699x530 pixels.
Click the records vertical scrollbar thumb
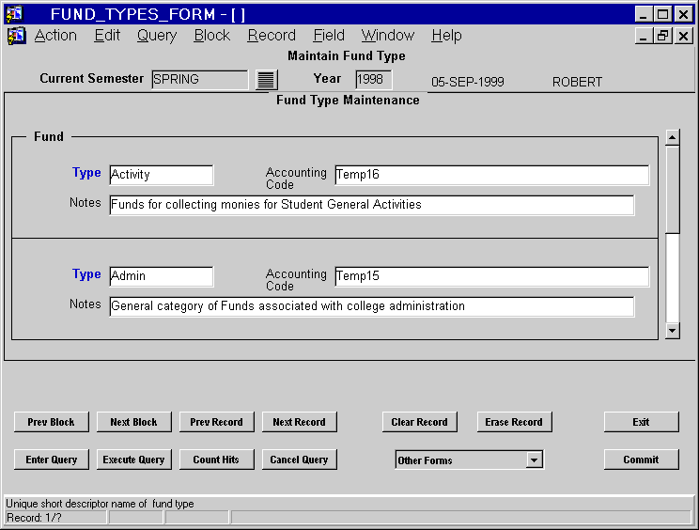coord(673,190)
